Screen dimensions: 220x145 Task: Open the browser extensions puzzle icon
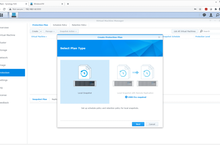click(216, 9)
